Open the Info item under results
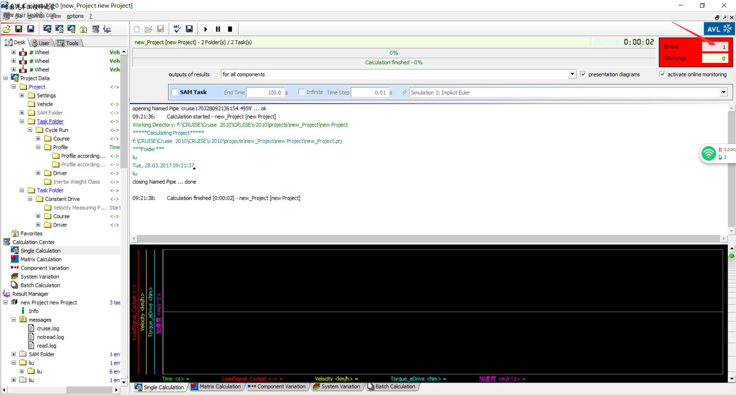Screen dimensions: 736x395 click(33, 311)
